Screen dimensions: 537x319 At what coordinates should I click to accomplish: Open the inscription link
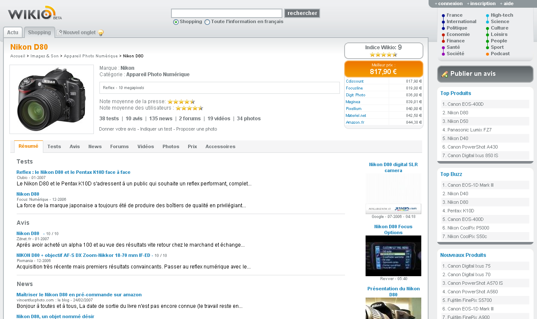(x=483, y=3)
